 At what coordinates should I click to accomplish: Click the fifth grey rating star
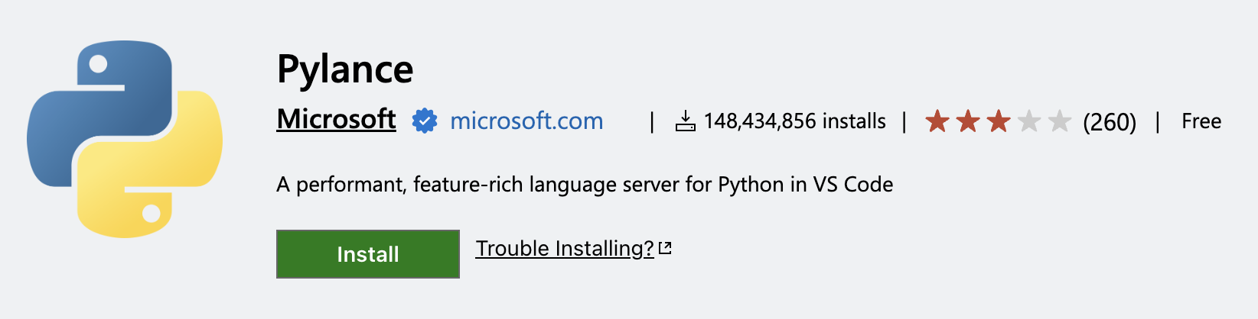click(1060, 121)
